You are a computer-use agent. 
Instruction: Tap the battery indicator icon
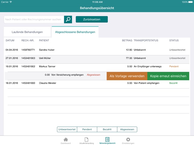pos(191,2)
